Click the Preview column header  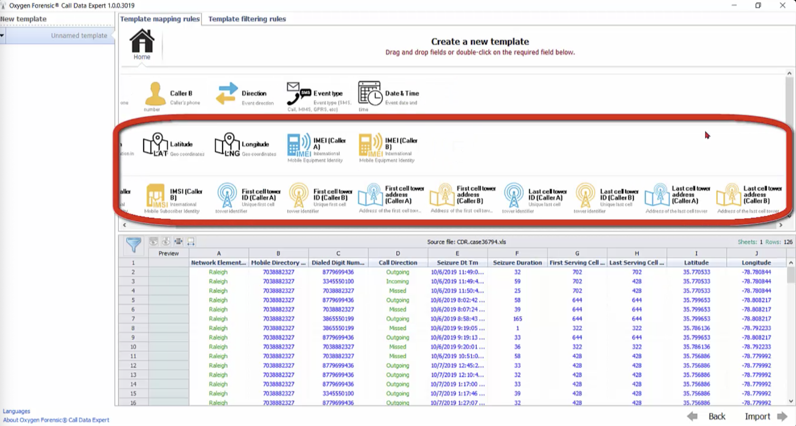168,253
